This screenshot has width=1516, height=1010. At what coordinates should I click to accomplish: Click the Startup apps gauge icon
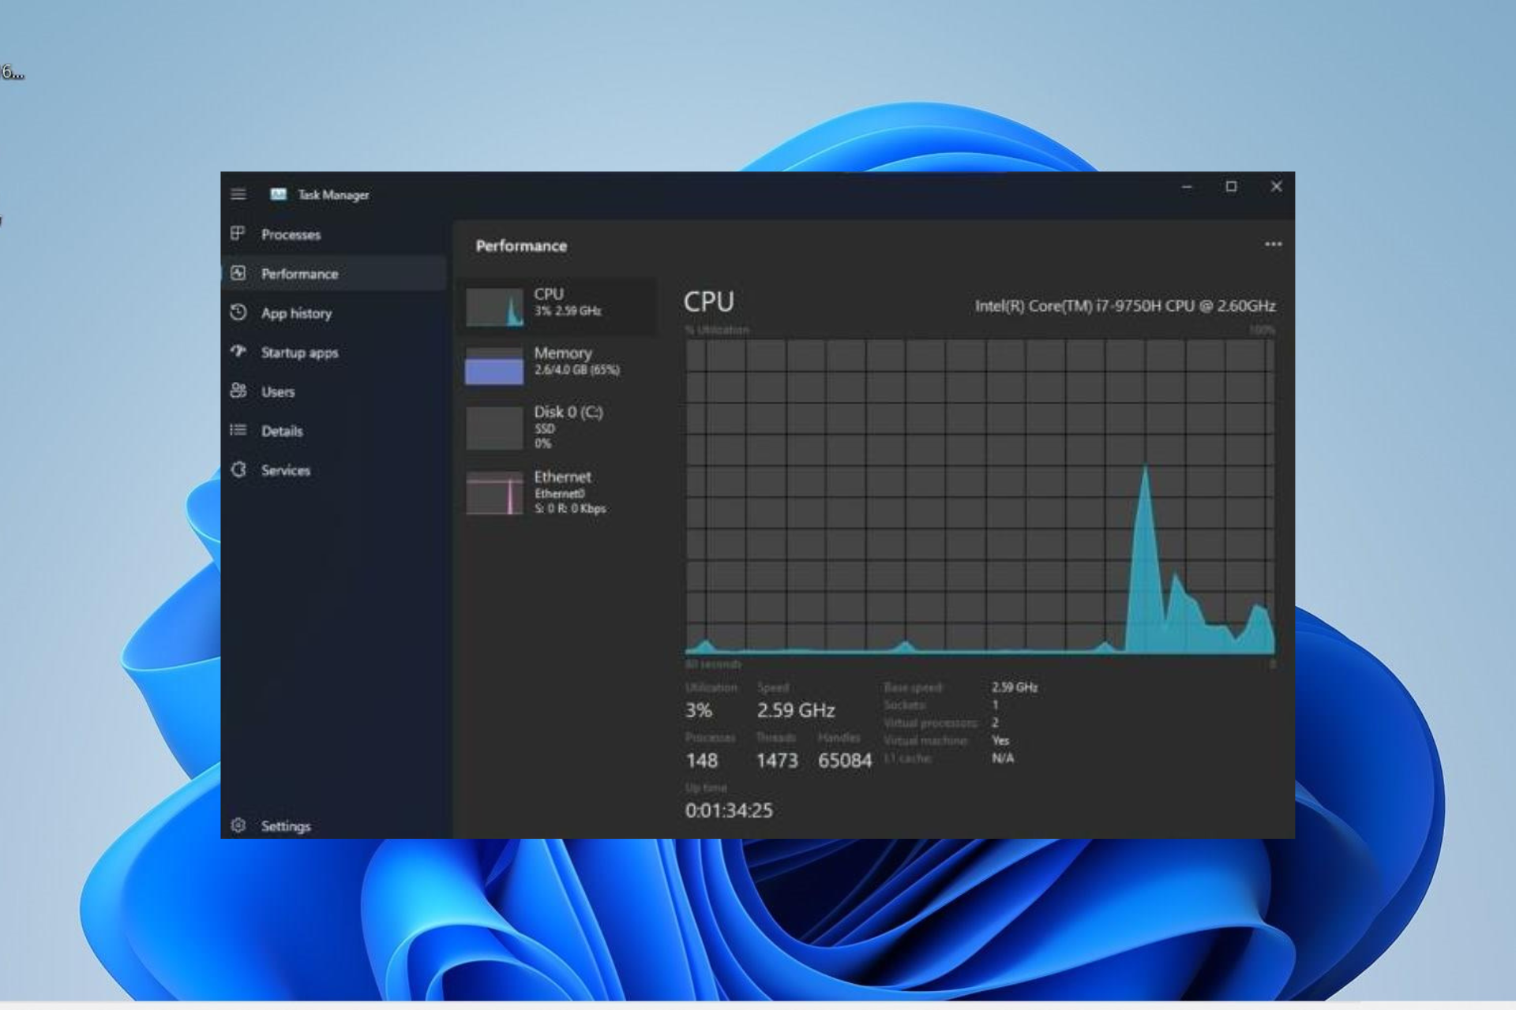(x=238, y=351)
